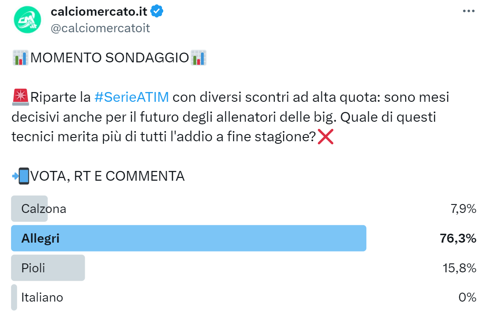This screenshot has height=316, width=485.
Task: Open the #SerieATIM hashtag link
Action: [x=131, y=98]
